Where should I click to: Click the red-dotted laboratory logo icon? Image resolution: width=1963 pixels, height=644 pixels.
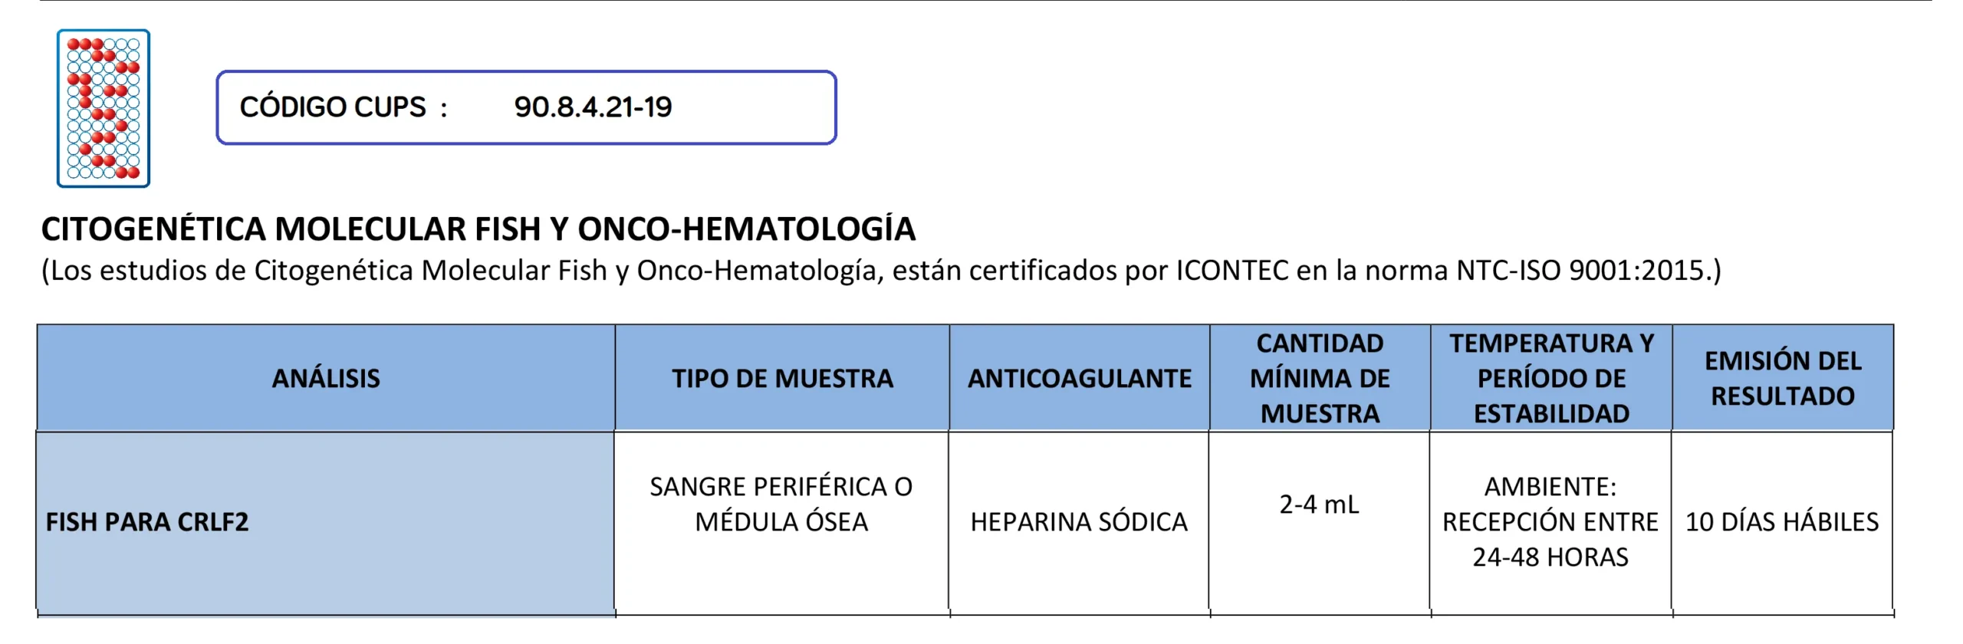pos(104,108)
